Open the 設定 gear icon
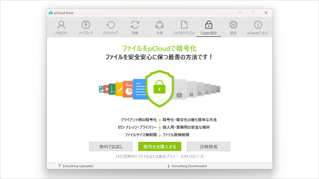This screenshot has height=179, width=319. coord(233,25)
